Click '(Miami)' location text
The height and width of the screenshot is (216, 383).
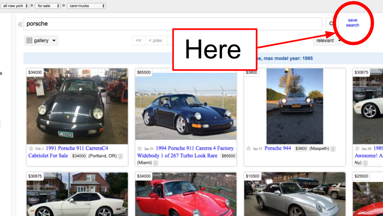[x=144, y=163]
